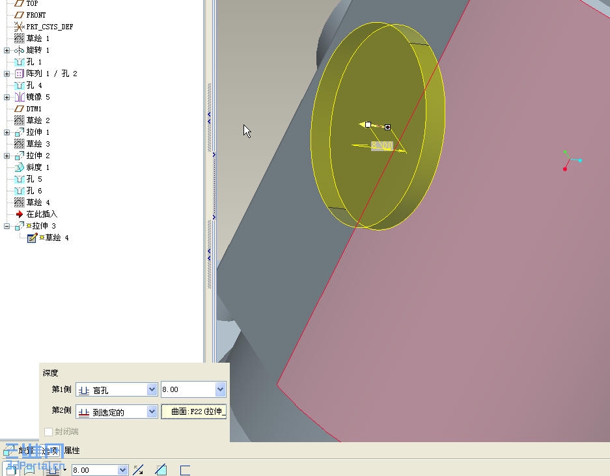Collapse the 拉伸 3 extrude node
The height and width of the screenshot is (476, 610).
click(7, 226)
